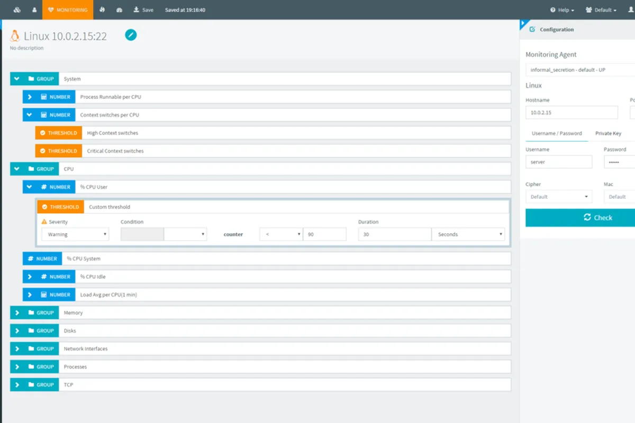The height and width of the screenshot is (423, 635).
Task: Expand the Network Interfaces group
Action: pos(17,348)
